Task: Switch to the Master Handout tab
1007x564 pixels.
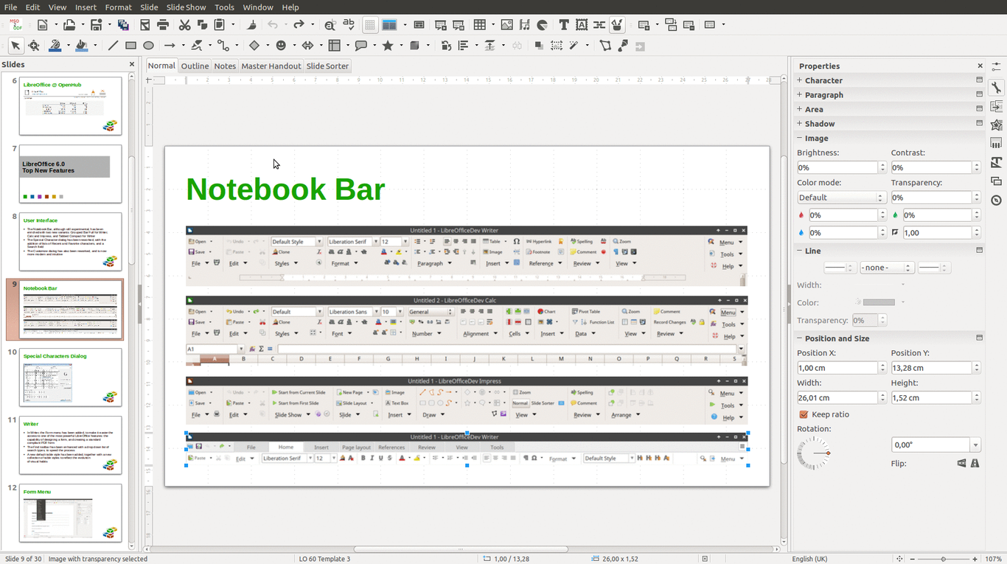Action: click(x=271, y=66)
